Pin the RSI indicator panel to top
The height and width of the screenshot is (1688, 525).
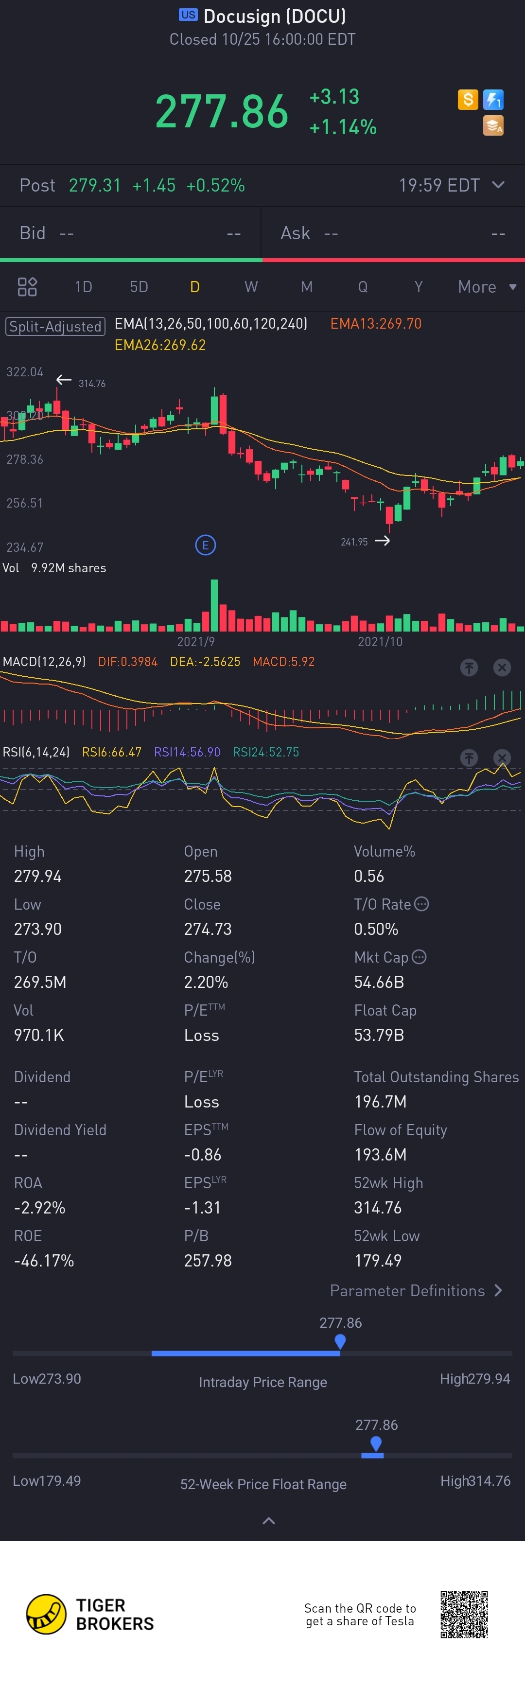coord(469,757)
